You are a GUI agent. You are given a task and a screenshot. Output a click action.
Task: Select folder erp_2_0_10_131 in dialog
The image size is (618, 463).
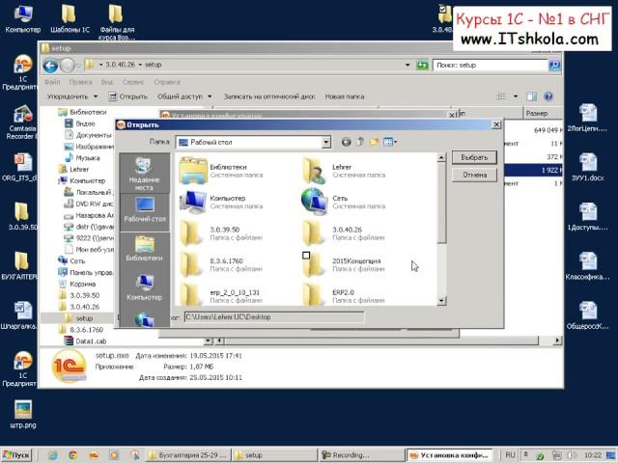pos(221,295)
